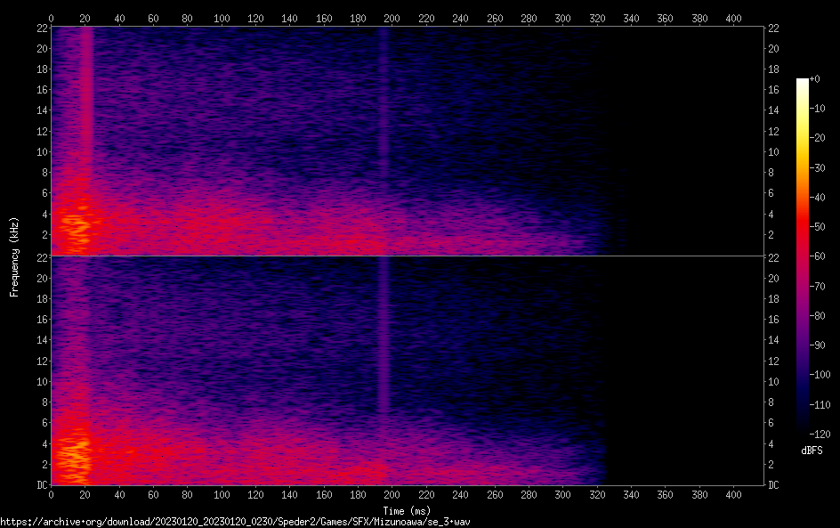Click the "DC" label at the bottom-right corner

tap(773, 484)
